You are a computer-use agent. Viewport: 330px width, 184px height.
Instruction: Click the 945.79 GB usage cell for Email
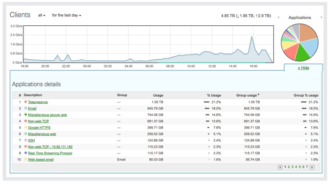click(x=155, y=109)
